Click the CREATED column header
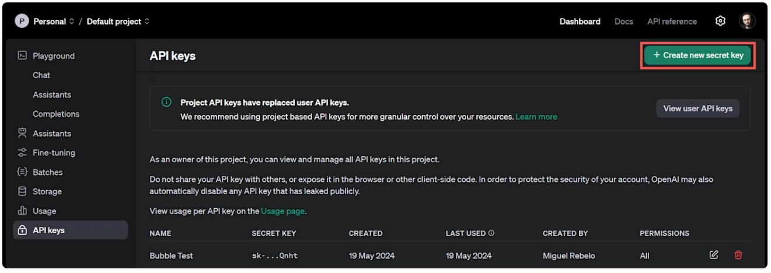 pos(365,233)
